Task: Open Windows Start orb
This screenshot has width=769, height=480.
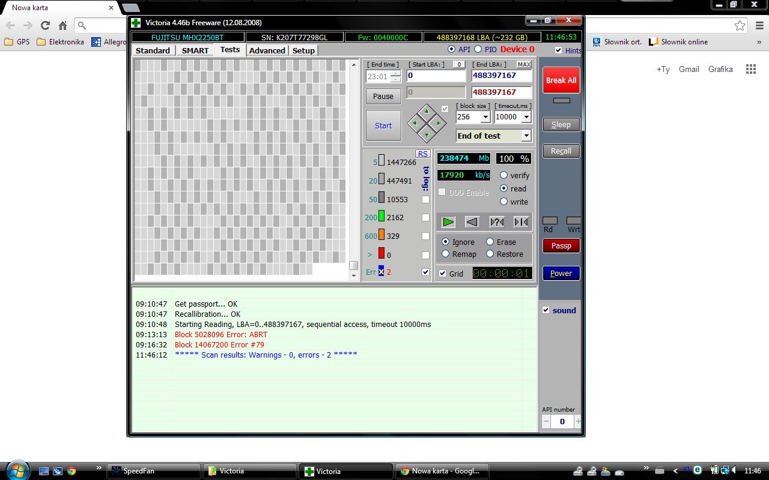Action: tap(17, 470)
